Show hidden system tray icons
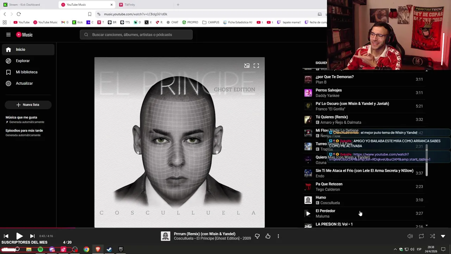The width and height of the screenshot is (451, 254). [395, 249]
